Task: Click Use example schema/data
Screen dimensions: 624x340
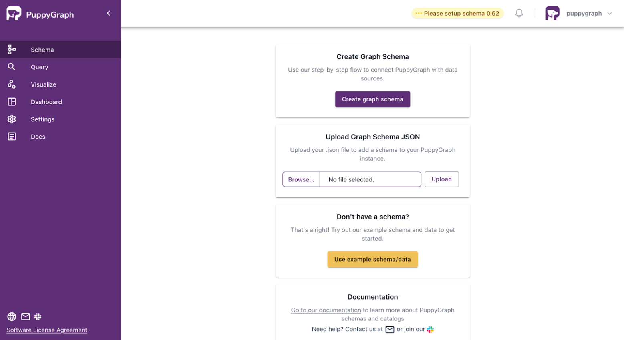Action: 372,259
